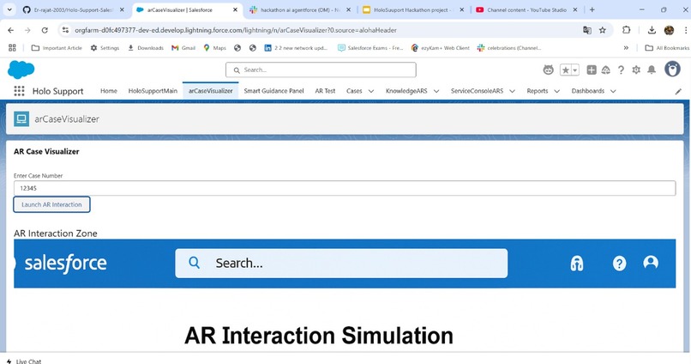Switch to the HoloSuuport Hackathon slides tab
This screenshot has height=364, width=691.
click(x=413, y=9)
